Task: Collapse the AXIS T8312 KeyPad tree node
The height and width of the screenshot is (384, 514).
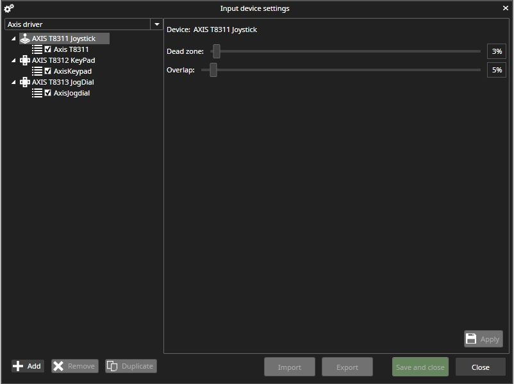Action: (x=14, y=61)
